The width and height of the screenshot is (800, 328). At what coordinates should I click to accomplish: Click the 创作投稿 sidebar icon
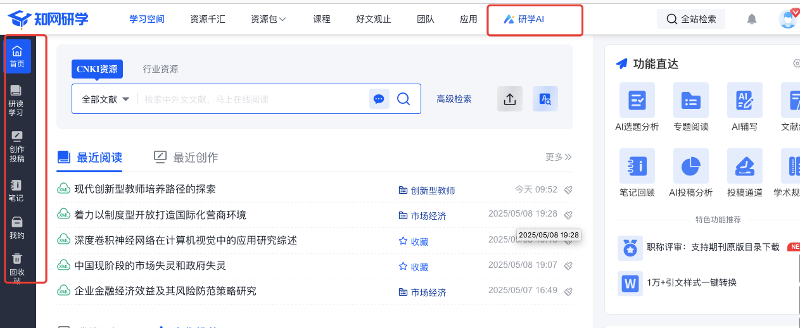(16, 137)
